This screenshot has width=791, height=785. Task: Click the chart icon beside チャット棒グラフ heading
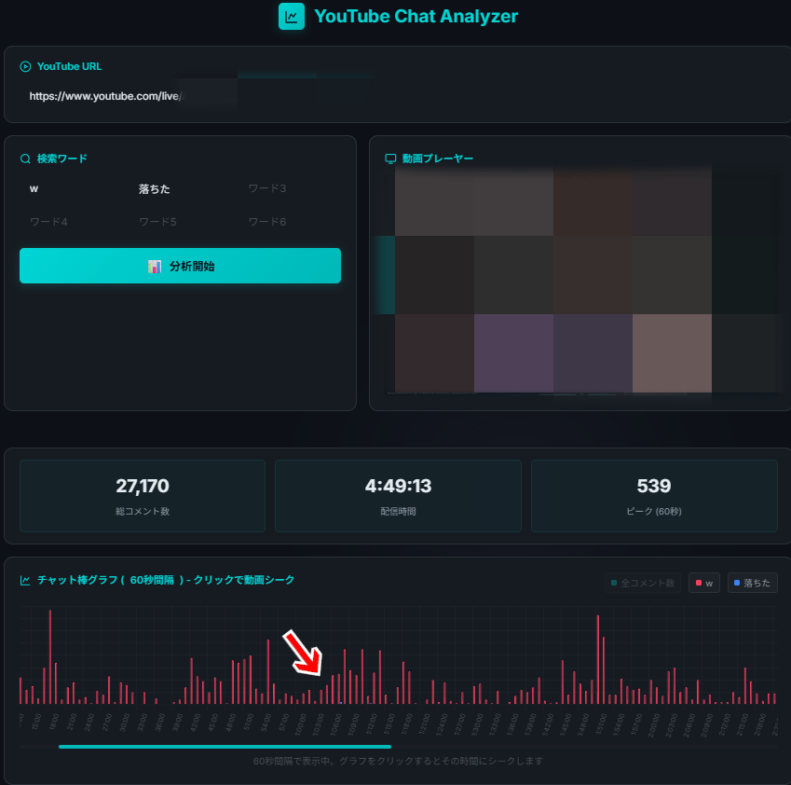[25, 580]
